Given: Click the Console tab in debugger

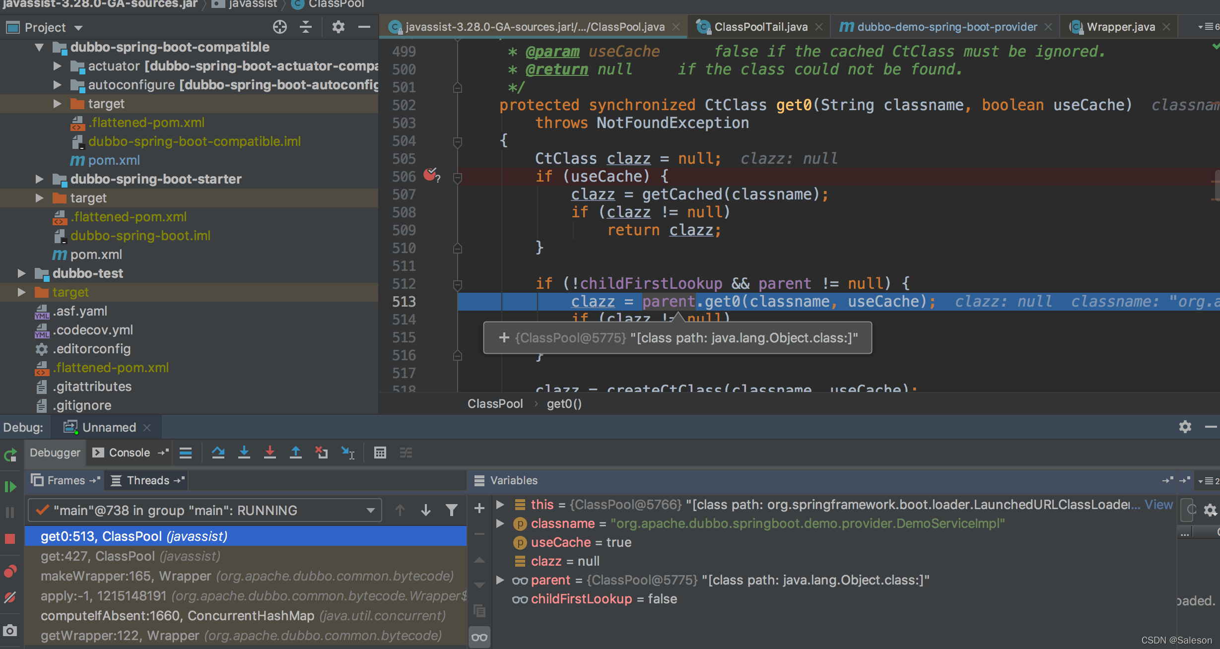Looking at the screenshot, I should click(x=126, y=453).
